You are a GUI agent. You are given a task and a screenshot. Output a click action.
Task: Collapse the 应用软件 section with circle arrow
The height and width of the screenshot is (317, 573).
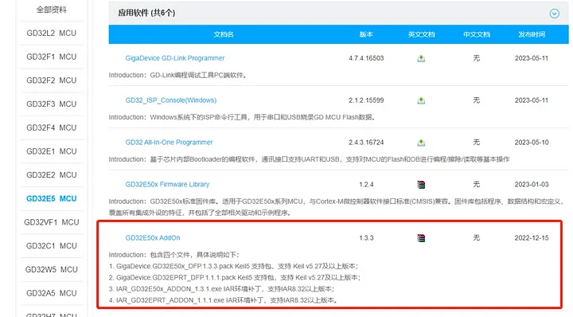[x=555, y=14]
